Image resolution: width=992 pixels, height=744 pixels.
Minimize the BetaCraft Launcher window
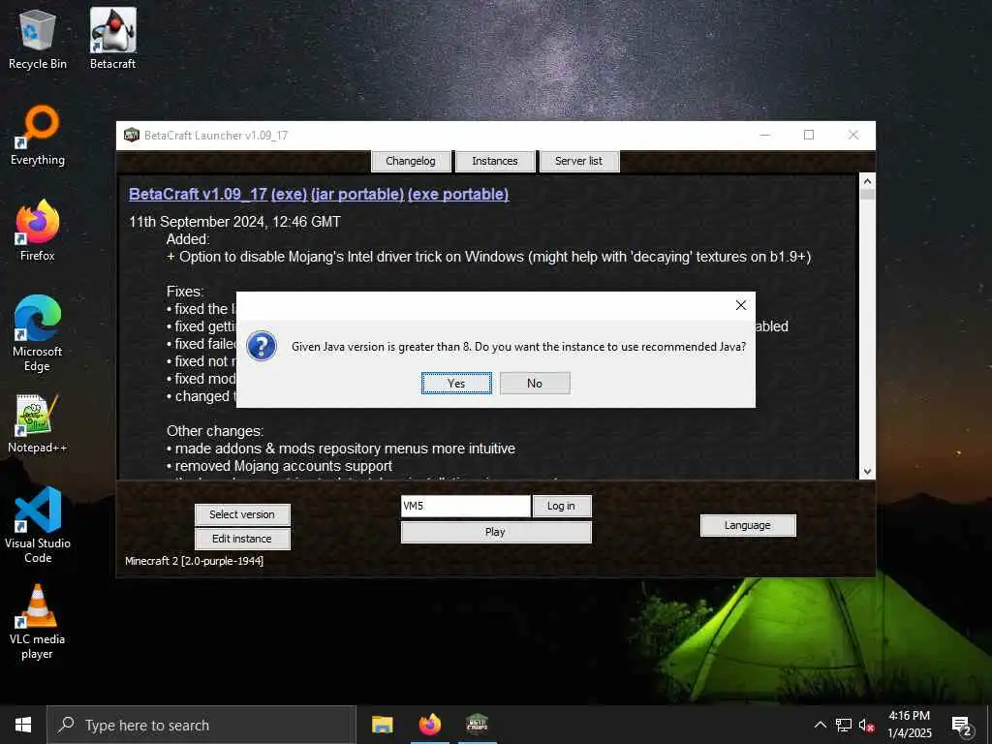coord(765,135)
